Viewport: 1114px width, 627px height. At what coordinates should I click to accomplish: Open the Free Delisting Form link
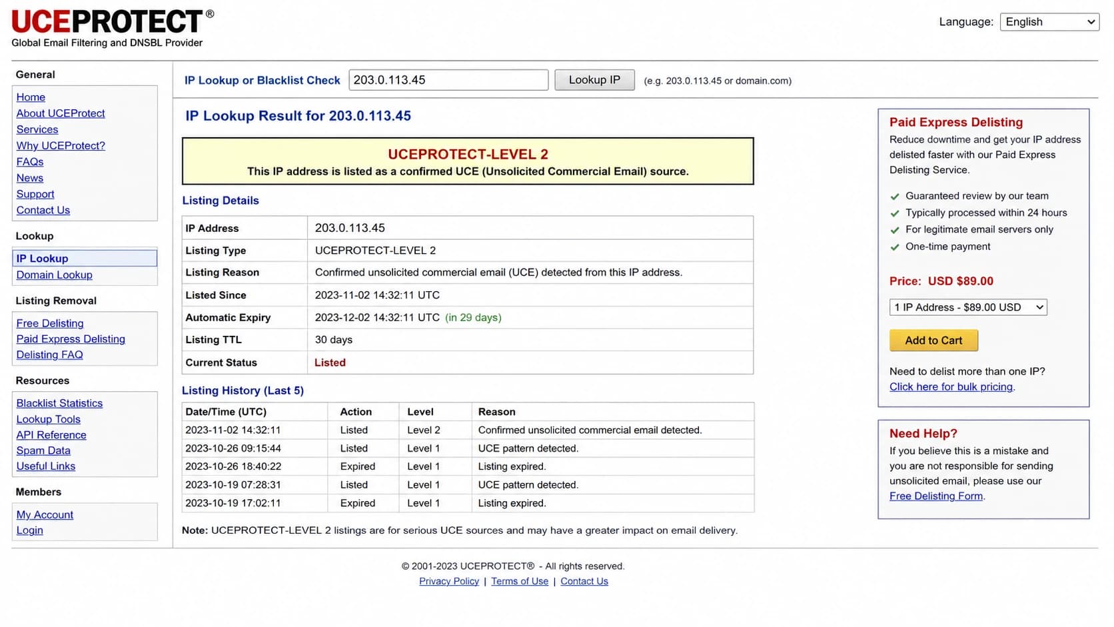pos(936,496)
